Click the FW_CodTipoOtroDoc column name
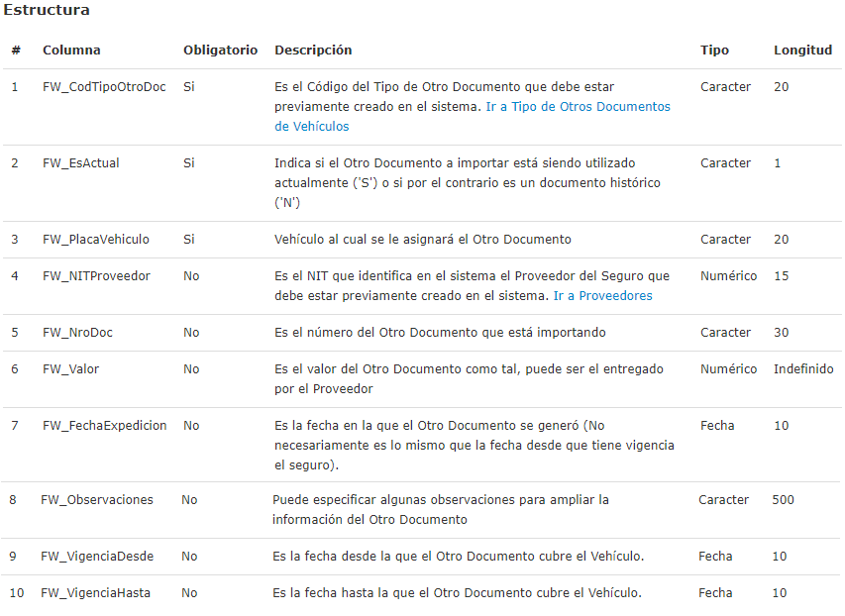The image size is (845, 616). click(104, 87)
